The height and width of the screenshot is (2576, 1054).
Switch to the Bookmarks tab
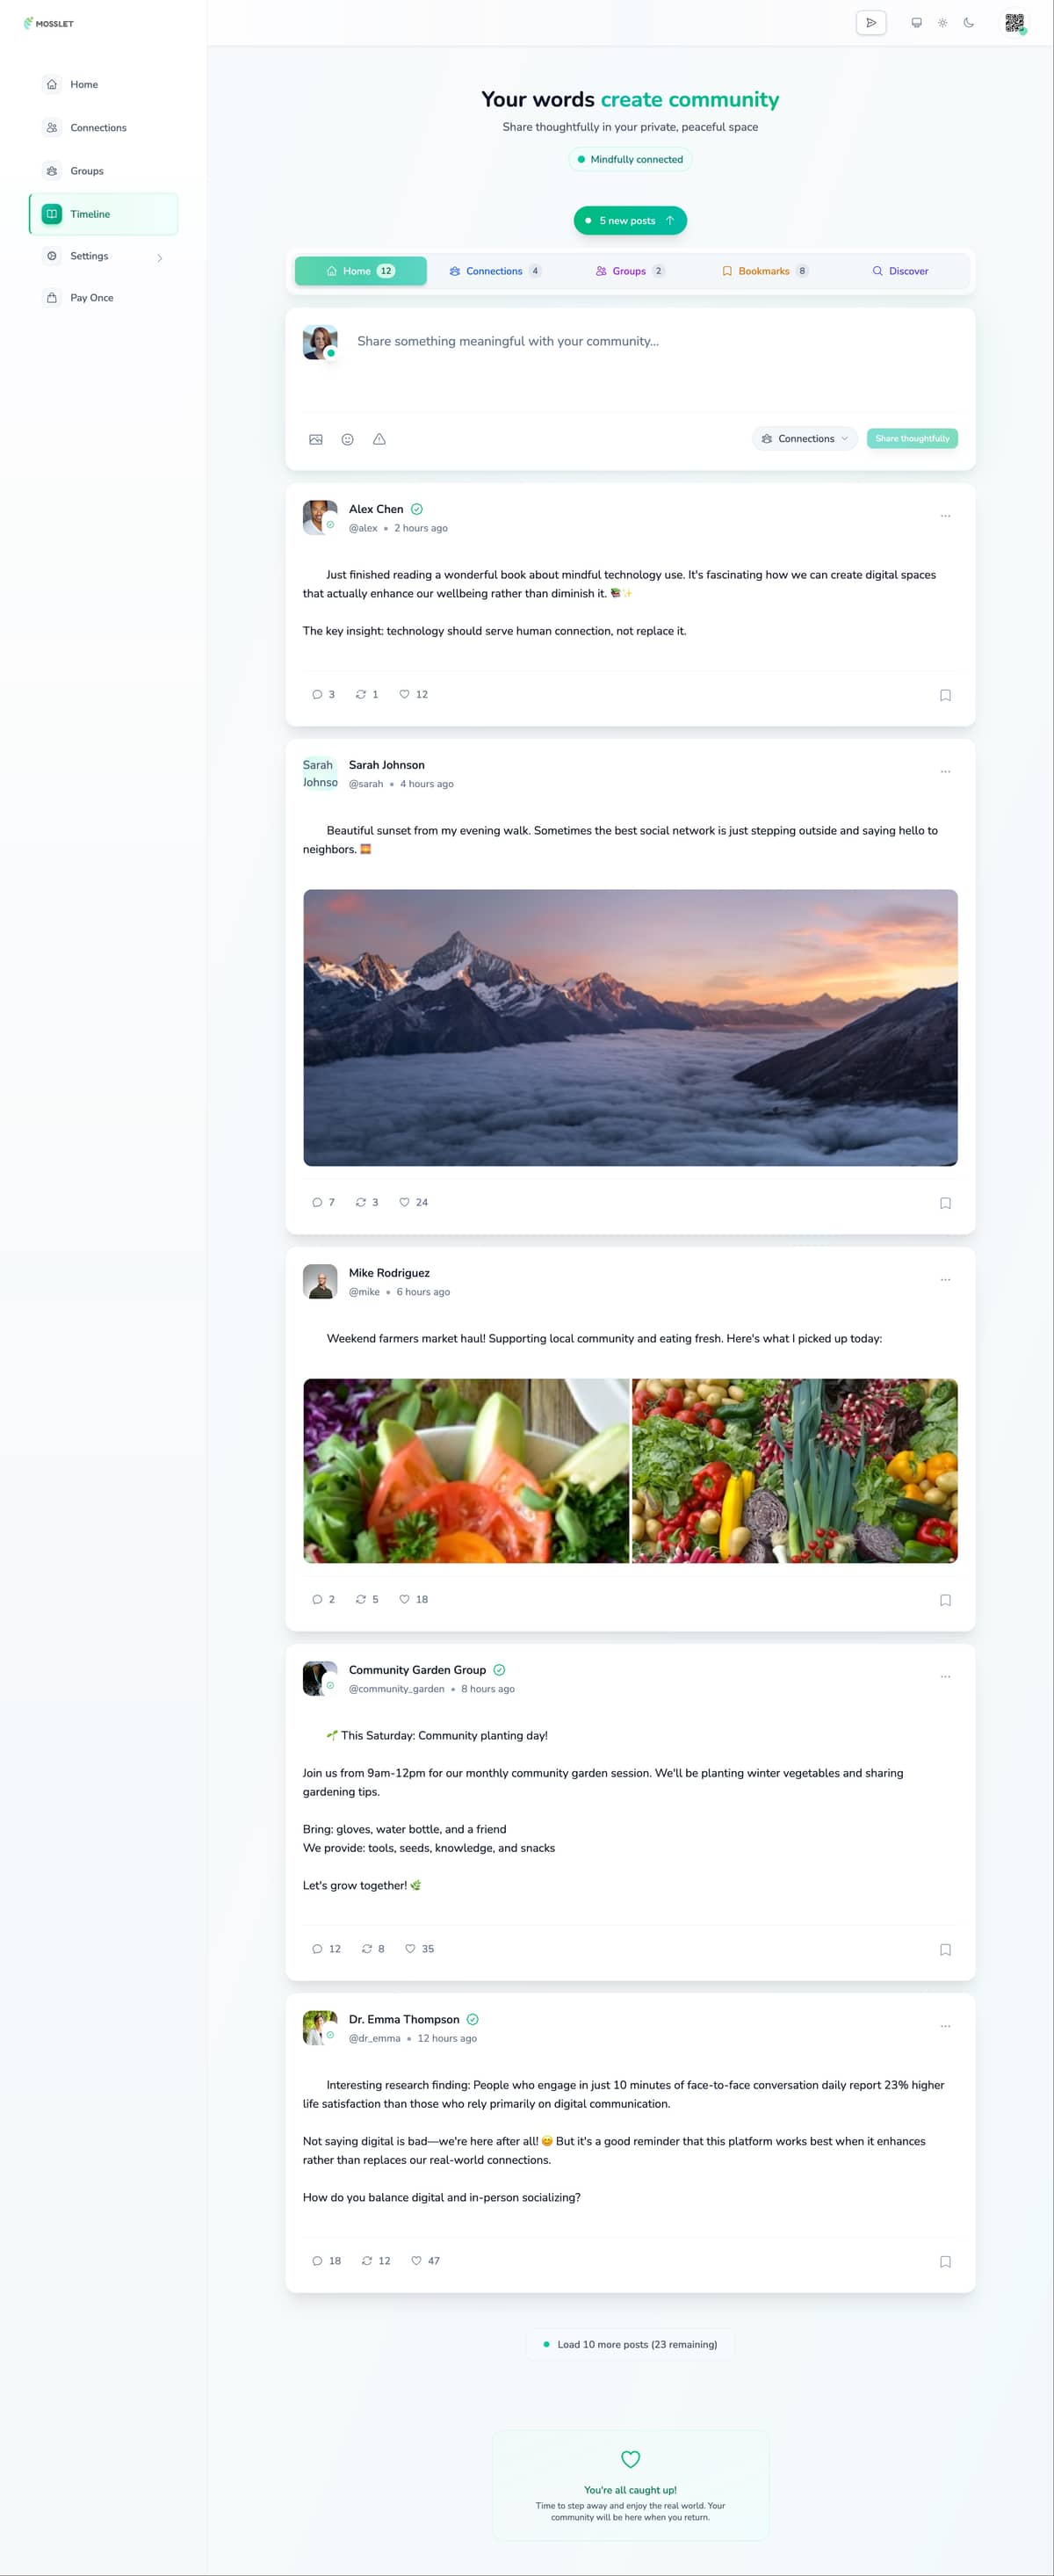[x=764, y=271]
